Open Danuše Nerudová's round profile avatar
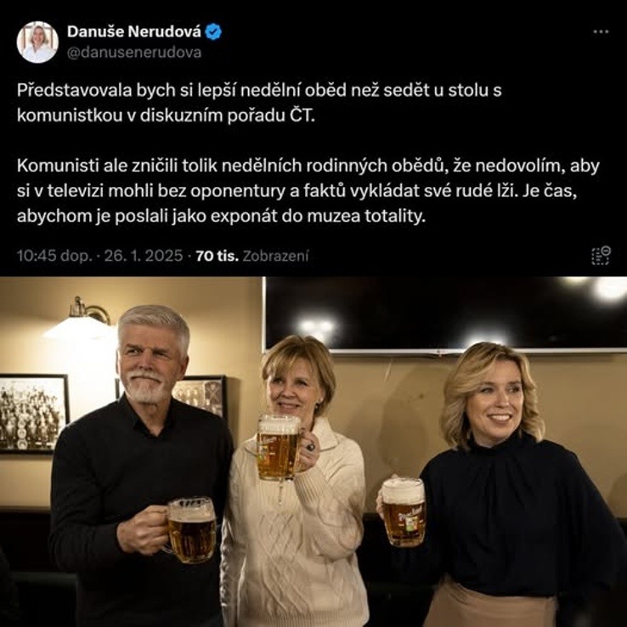 click(x=37, y=42)
